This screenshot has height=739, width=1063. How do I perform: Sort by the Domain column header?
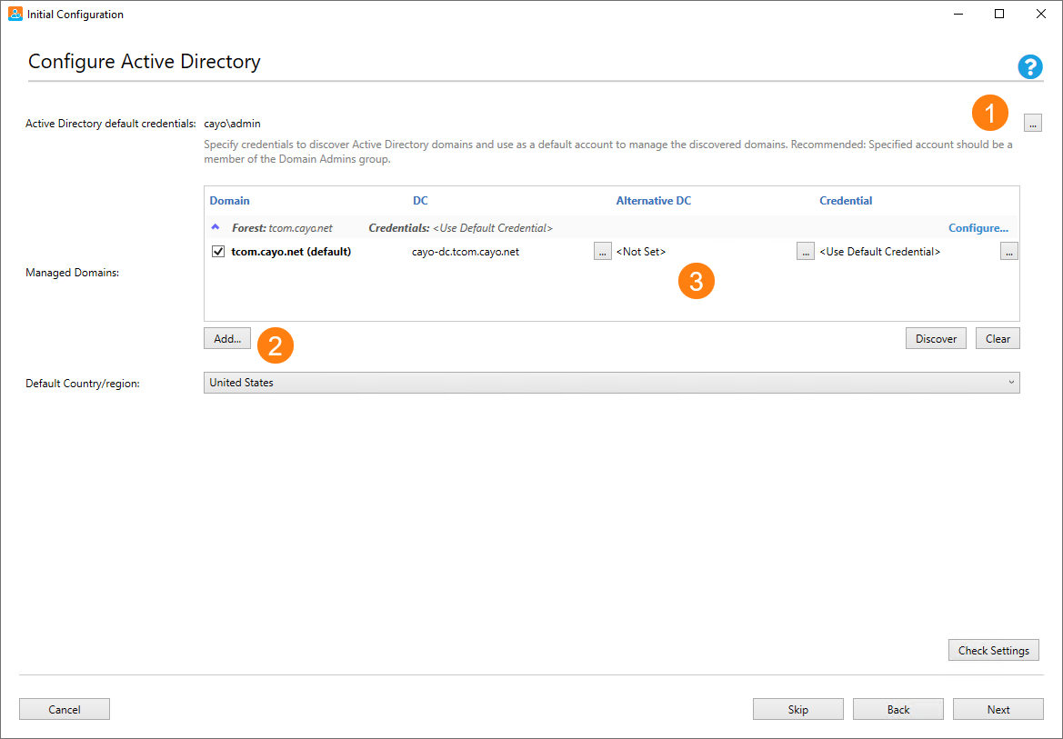click(x=229, y=201)
